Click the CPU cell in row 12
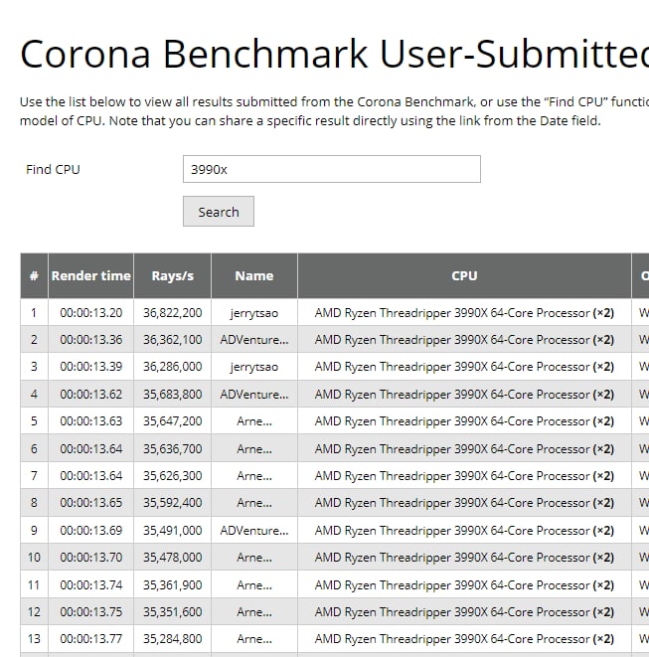 pos(464,611)
